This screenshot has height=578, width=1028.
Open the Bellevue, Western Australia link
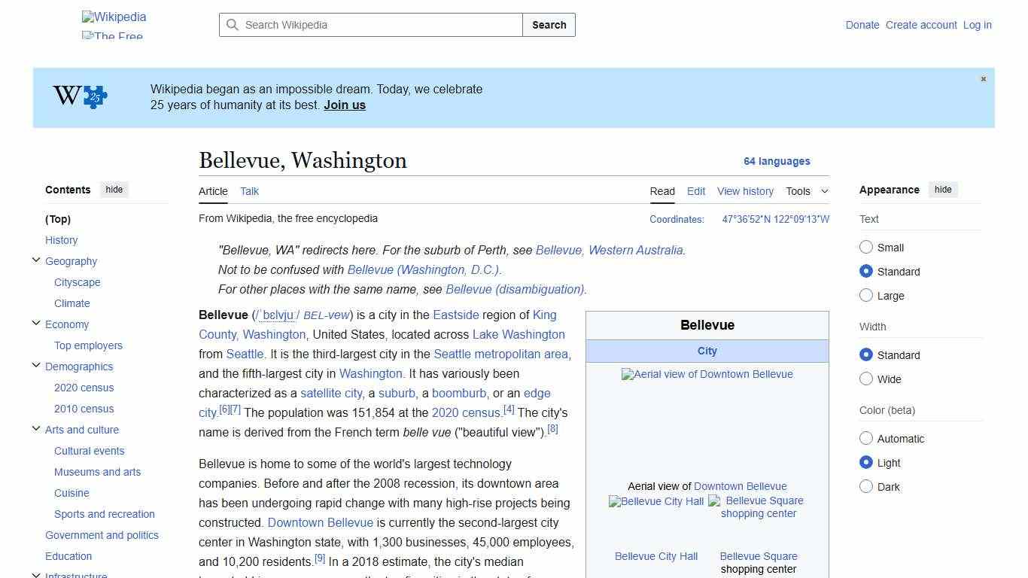[610, 250]
